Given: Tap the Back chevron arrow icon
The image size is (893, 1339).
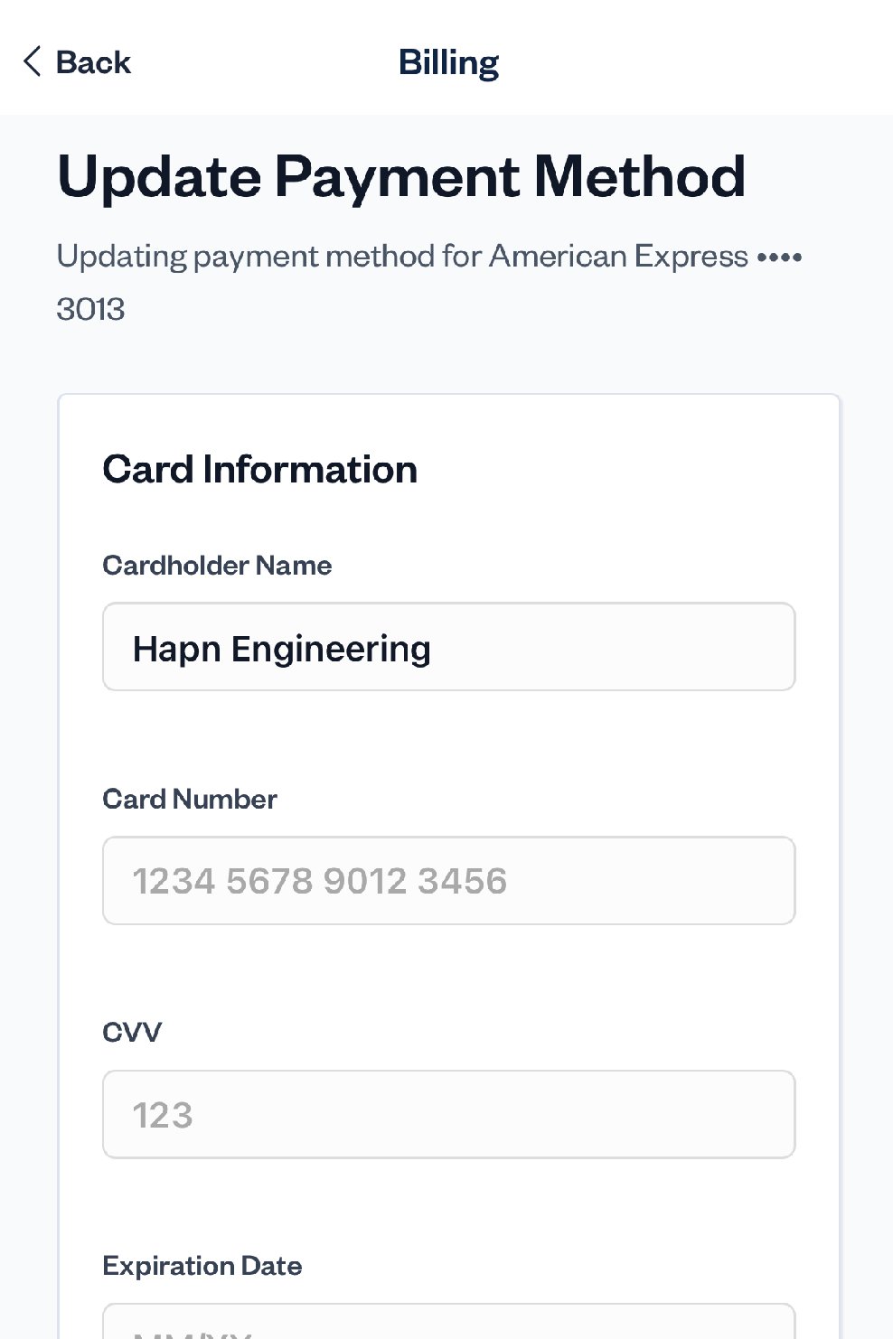Looking at the screenshot, I should coord(33,62).
